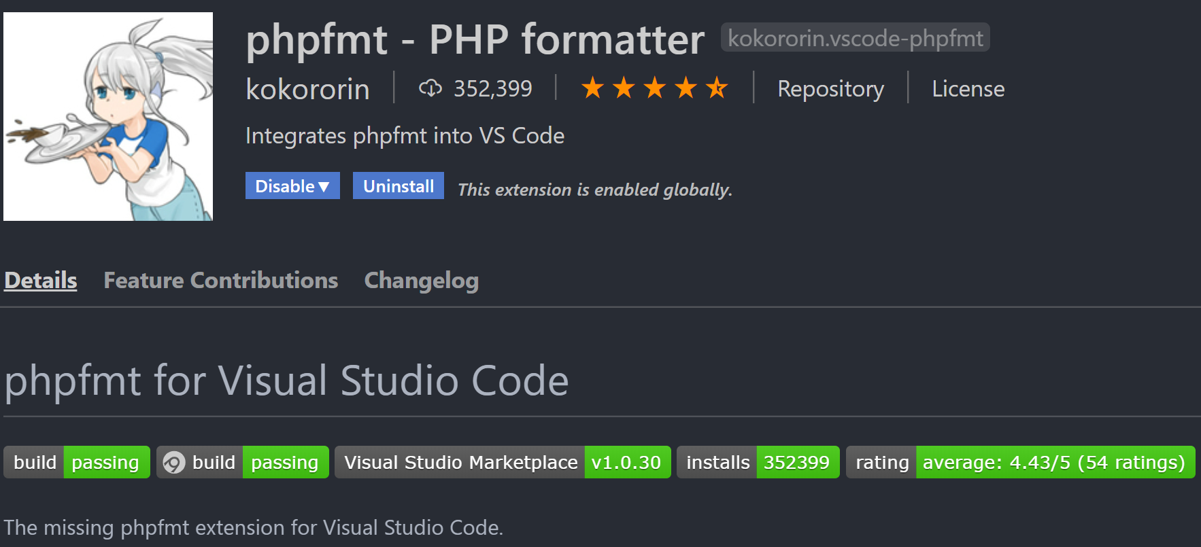Click the installs 352399 badge
Viewport: 1201px width, 547px height.
[758, 462]
